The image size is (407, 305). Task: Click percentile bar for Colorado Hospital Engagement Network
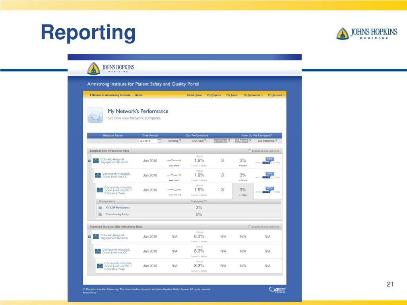[x=268, y=161]
